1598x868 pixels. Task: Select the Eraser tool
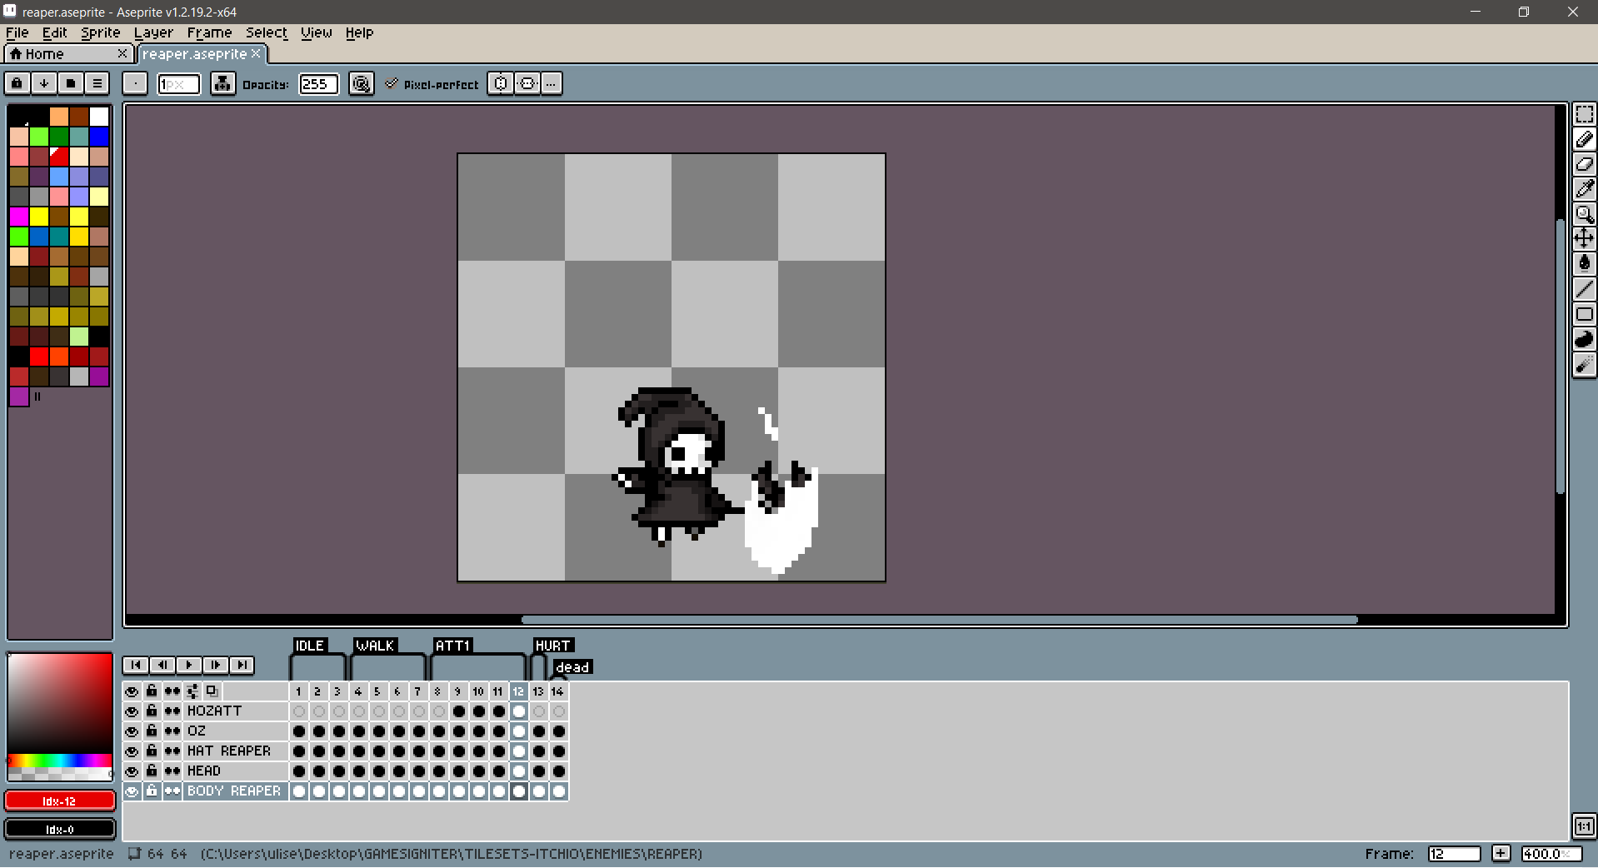pos(1585,164)
